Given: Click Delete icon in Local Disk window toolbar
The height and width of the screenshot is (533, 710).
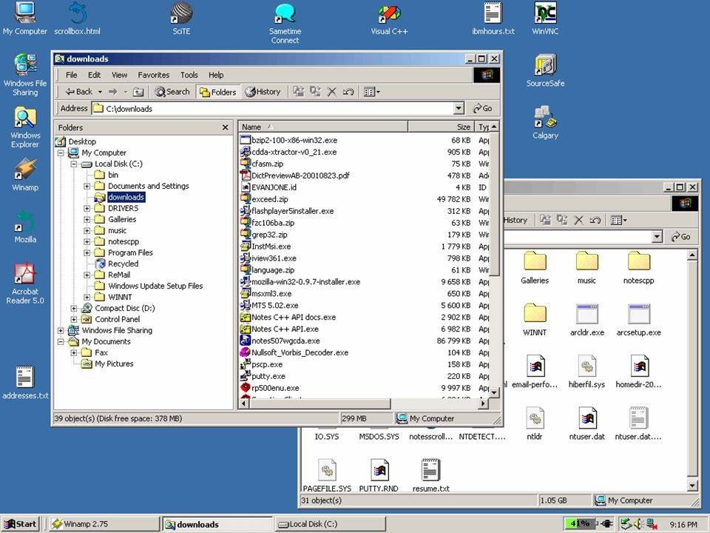Looking at the screenshot, I should pyautogui.click(x=578, y=221).
